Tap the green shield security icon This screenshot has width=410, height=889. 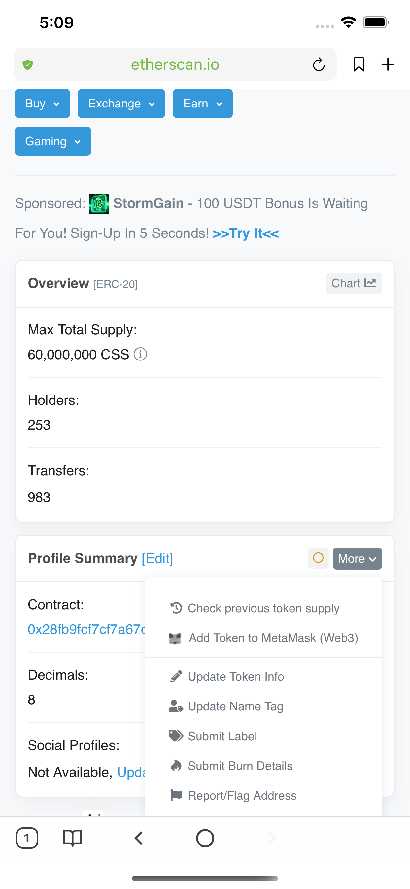click(x=28, y=64)
